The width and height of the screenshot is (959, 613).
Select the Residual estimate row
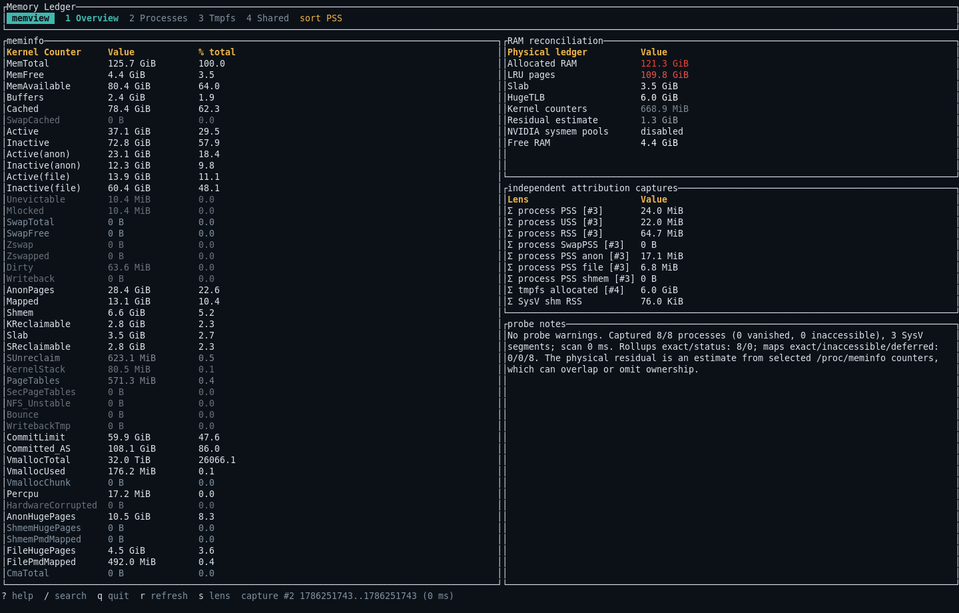click(x=731, y=120)
